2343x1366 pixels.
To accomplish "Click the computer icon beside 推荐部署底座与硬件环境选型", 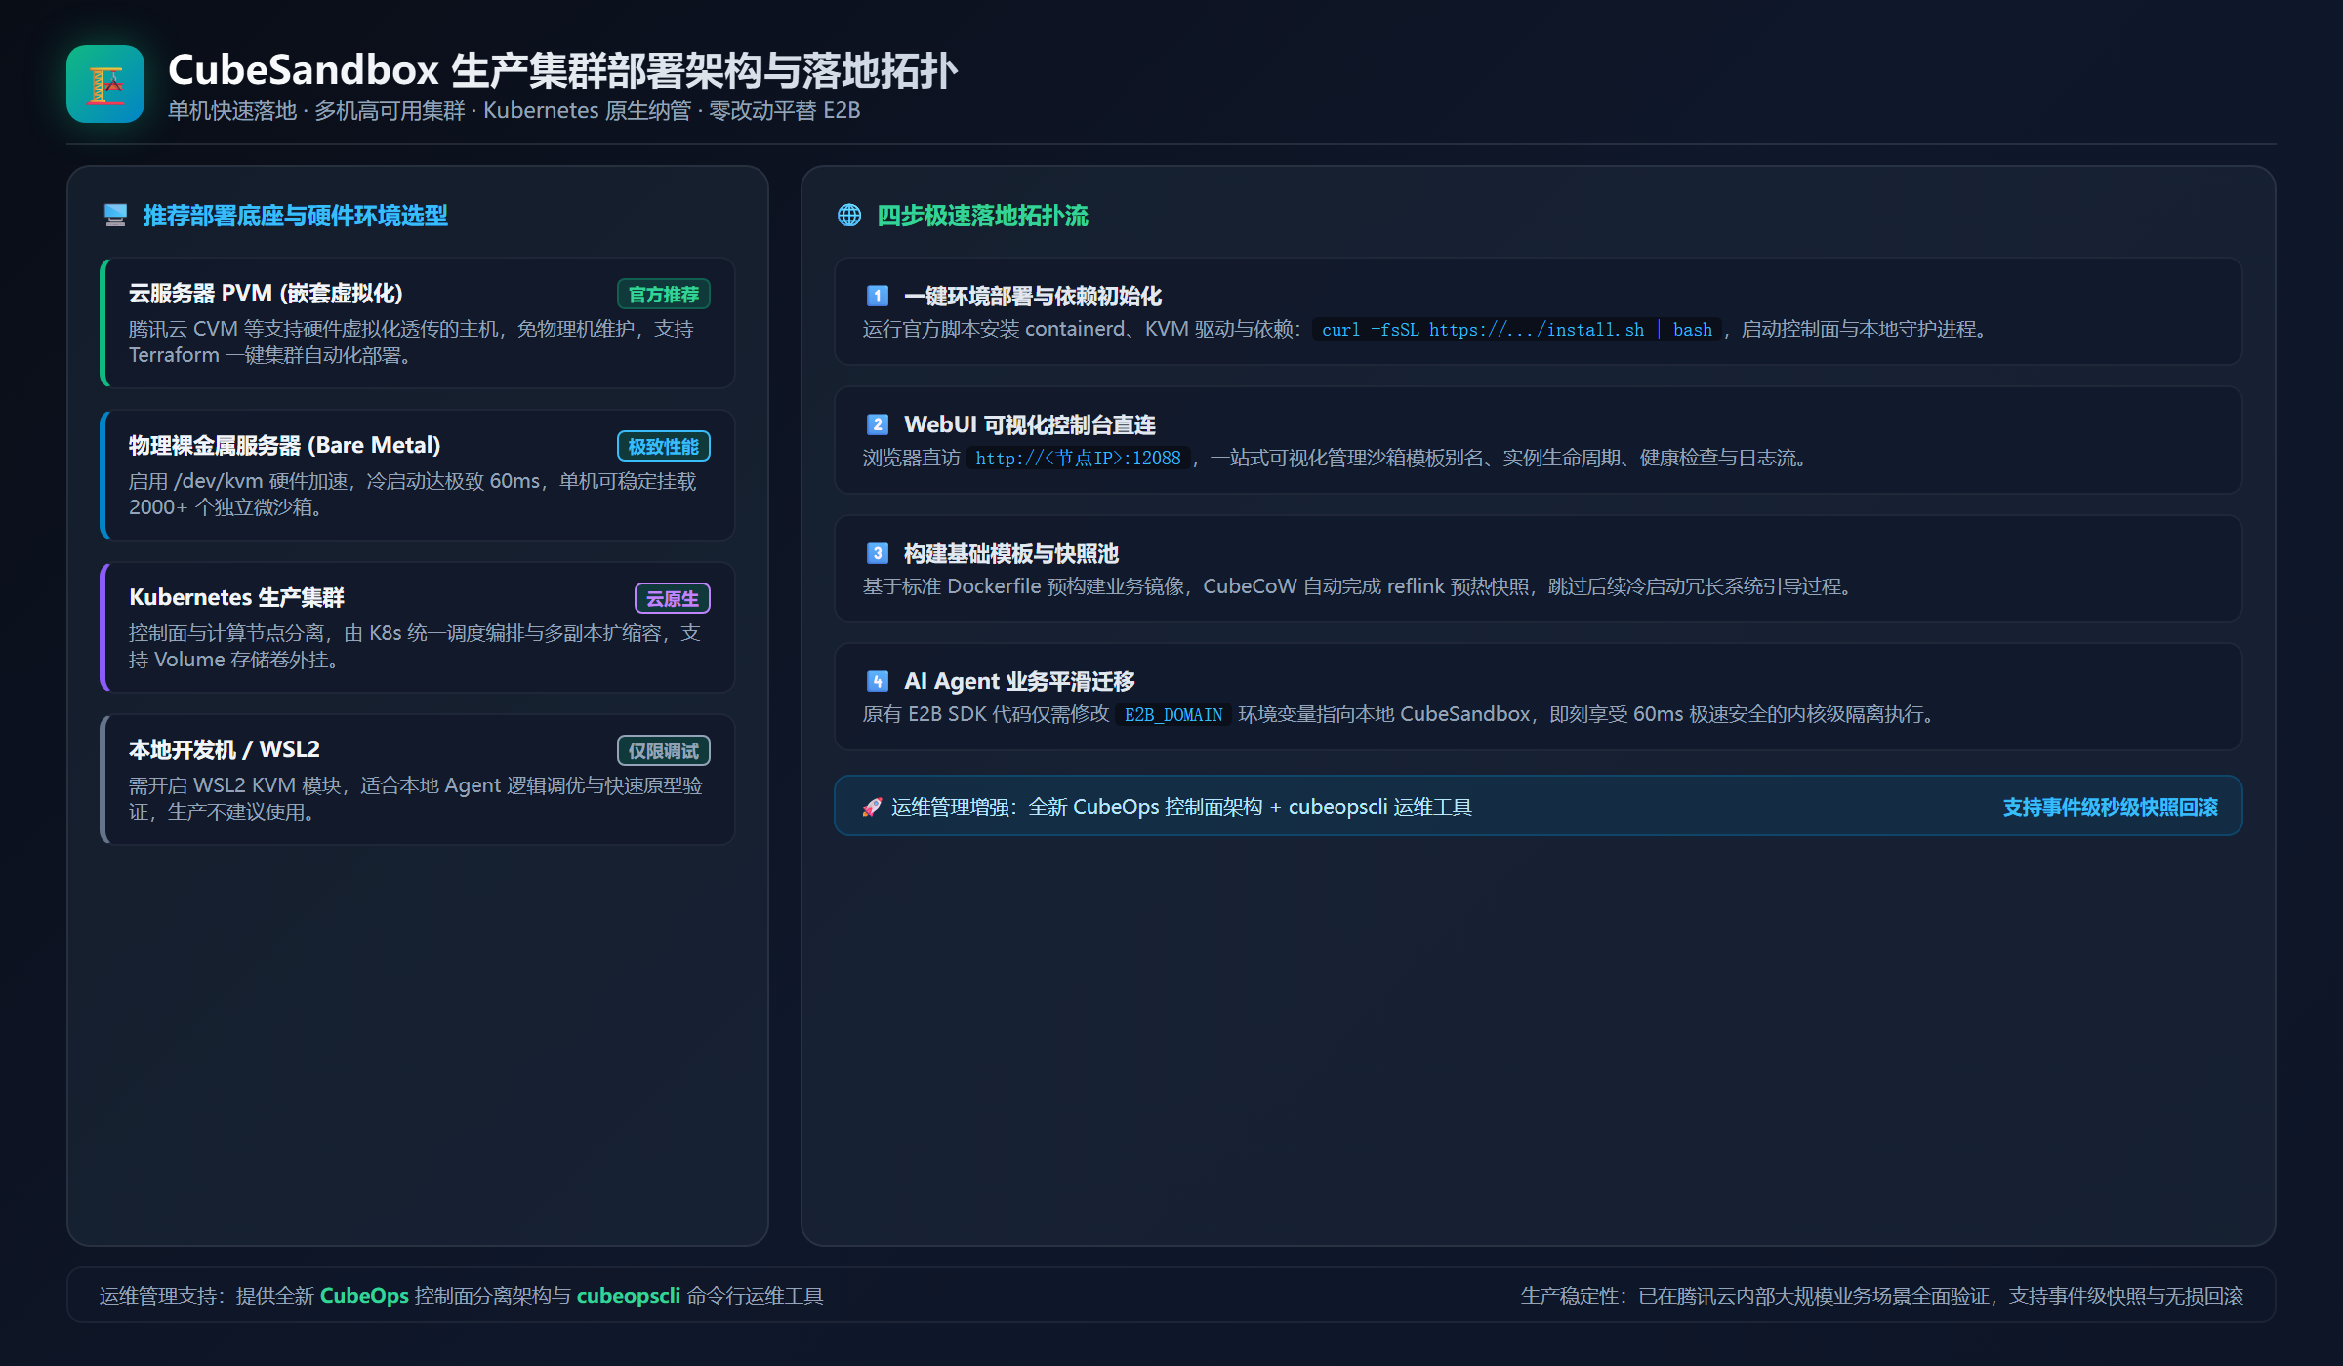I will 115,216.
